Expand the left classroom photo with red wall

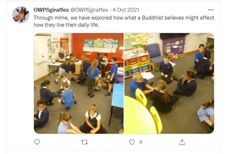79,83
